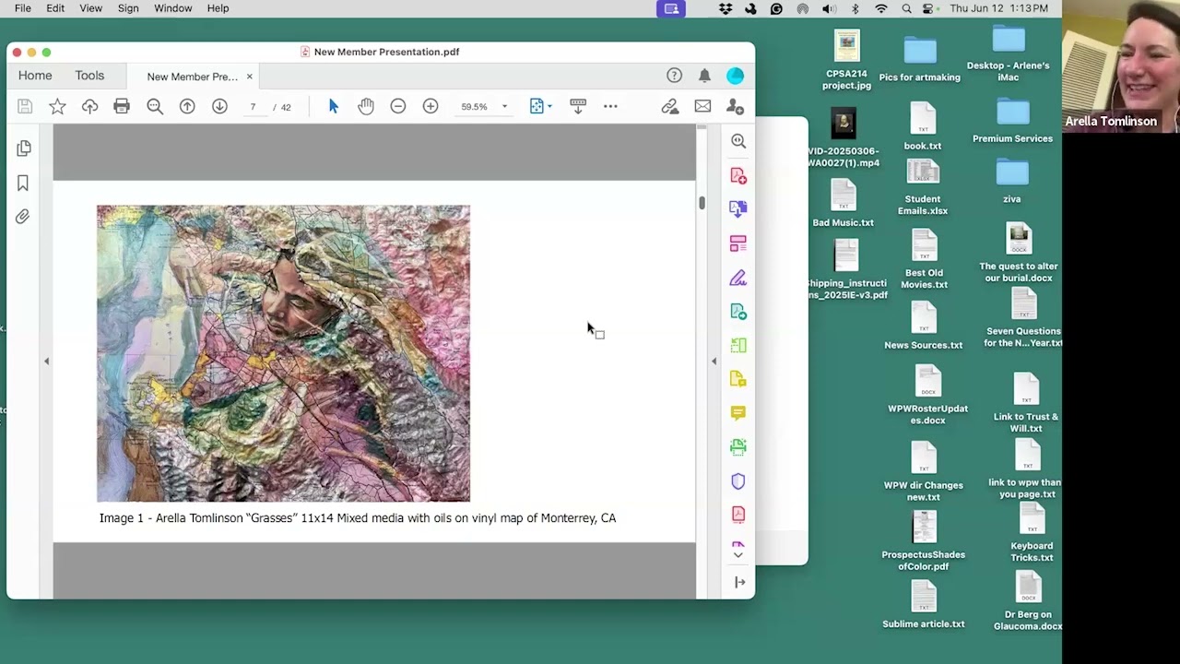Go to the previous page arrow
The width and height of the screenshot is (1180, 664).
(x=187, y=107)
